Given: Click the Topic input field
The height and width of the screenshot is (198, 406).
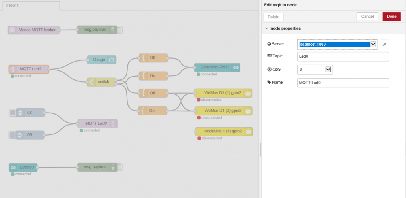Looking at the screenshot, I should pos(343,57).
